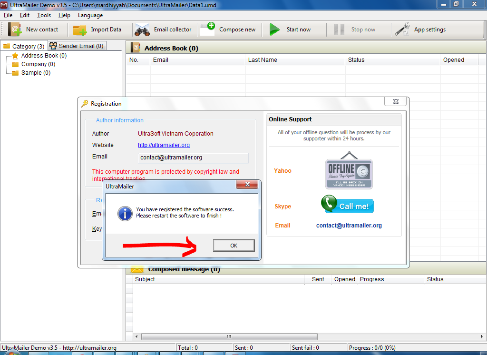Click the scrollbar left arrow
Image resolution: width=487 pixels, height=355 pixels.
[136, 336]
